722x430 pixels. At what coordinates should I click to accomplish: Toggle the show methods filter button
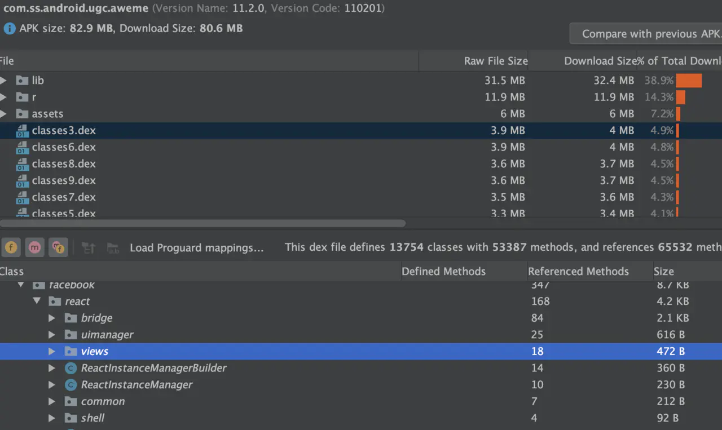click(35, 247)
